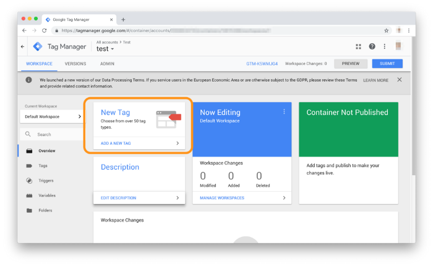This screenshot has height=266, width=433.
Task: Click the Chrome profile avatar in the browser toolbar
Action: tap(398, 30)
